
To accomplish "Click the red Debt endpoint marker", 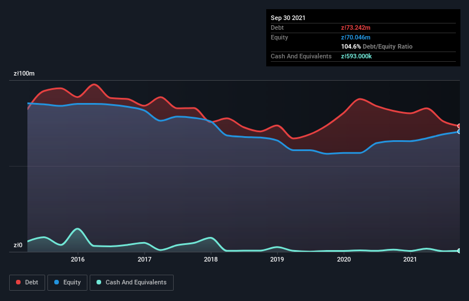I will [459, 126].
